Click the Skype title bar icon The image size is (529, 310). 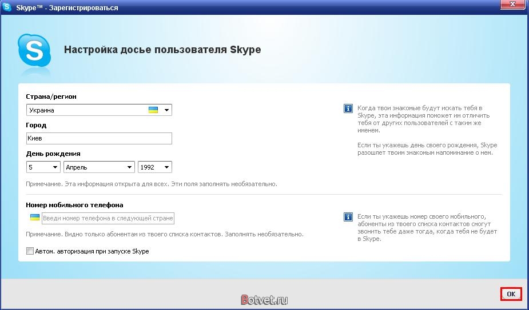pos(7,7)
